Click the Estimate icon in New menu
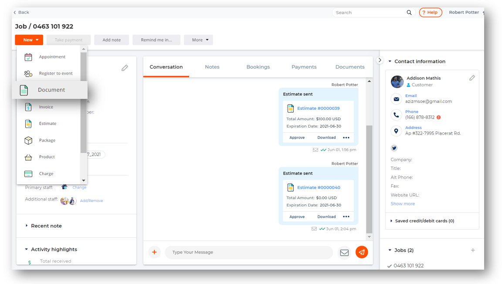 pyautogui.click(x=28, y=124)
